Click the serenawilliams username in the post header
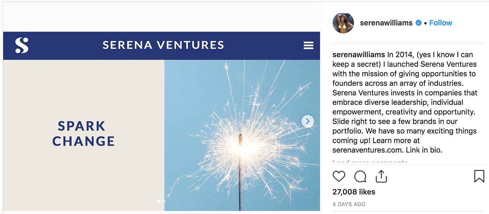 pyautogui.click(x=386, y=23)
